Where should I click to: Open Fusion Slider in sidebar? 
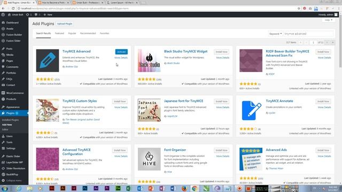tap(13, 41)
